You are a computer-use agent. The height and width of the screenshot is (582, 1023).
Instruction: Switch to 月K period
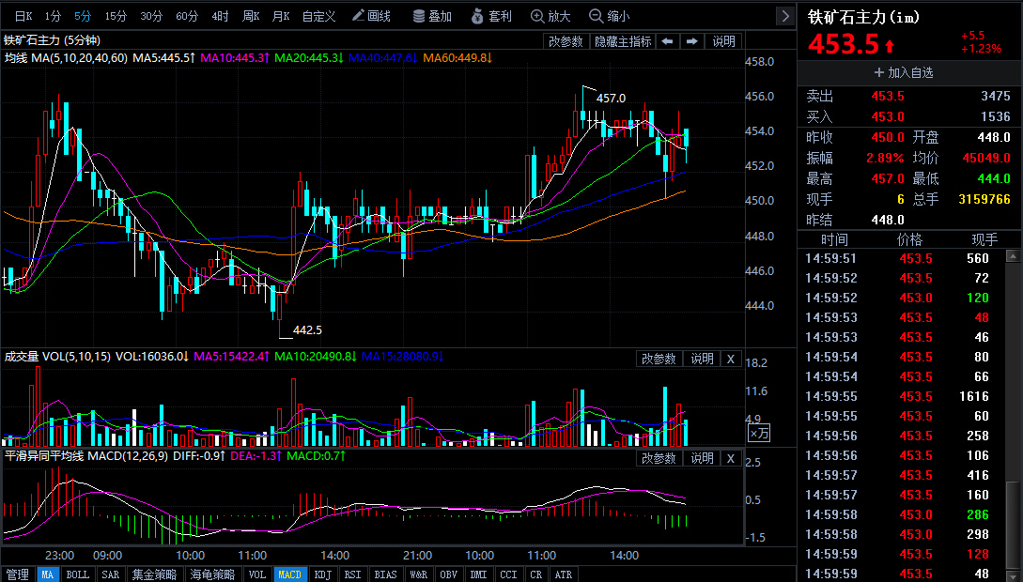pos(281,16)
